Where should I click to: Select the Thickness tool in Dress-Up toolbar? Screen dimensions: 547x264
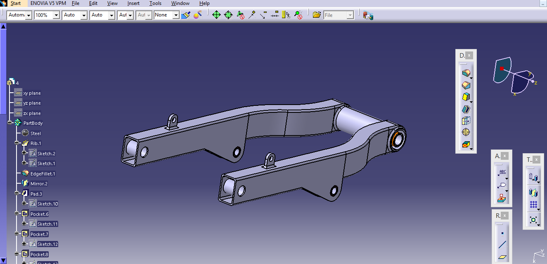pos(466,121)
